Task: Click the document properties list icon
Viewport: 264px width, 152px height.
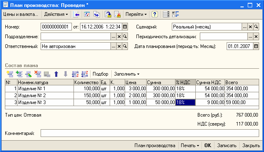Action: [x=166, y=14]
